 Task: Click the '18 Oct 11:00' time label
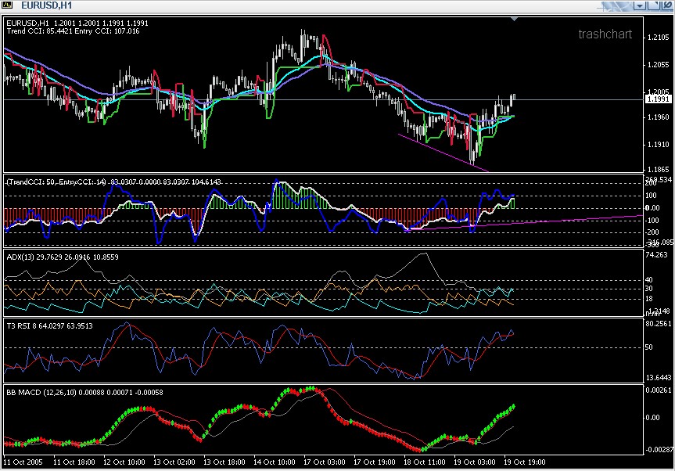(x=424, y=462)
